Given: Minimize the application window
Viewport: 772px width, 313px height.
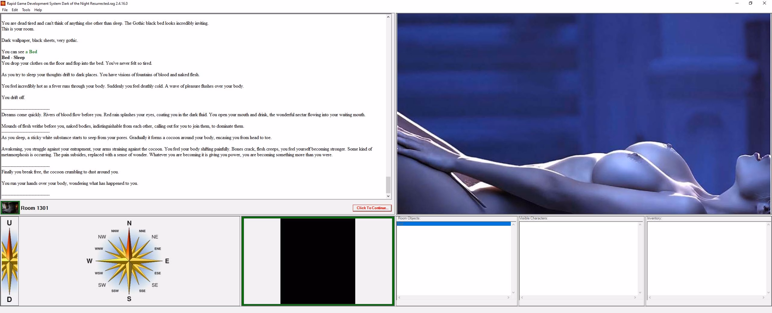Looking at the screenshot, I should 737,3.
